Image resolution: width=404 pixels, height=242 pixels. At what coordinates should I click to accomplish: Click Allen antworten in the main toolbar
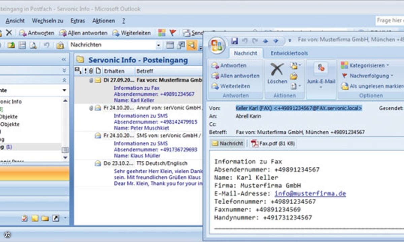point(83,33)
